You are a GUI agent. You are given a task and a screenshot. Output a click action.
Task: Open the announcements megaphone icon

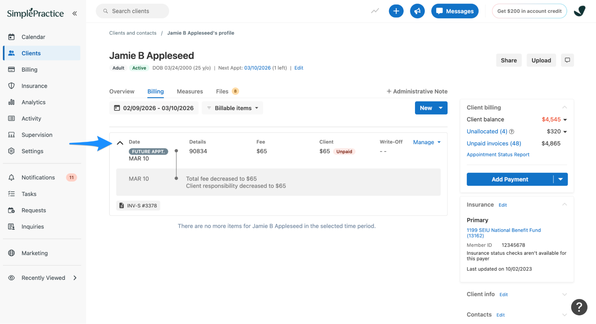click(417, 11)
